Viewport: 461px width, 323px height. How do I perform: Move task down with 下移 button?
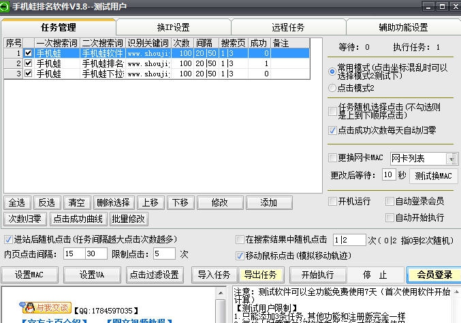click(180, 202)
